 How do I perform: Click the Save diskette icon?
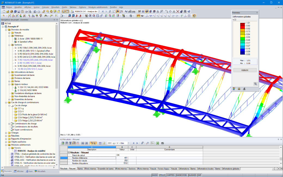coord(19,11)
